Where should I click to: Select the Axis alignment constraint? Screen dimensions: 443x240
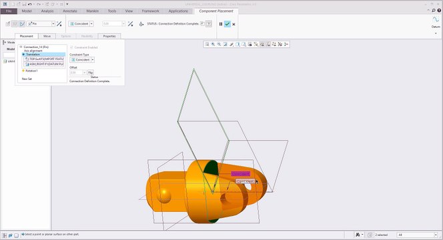point(33,51)
